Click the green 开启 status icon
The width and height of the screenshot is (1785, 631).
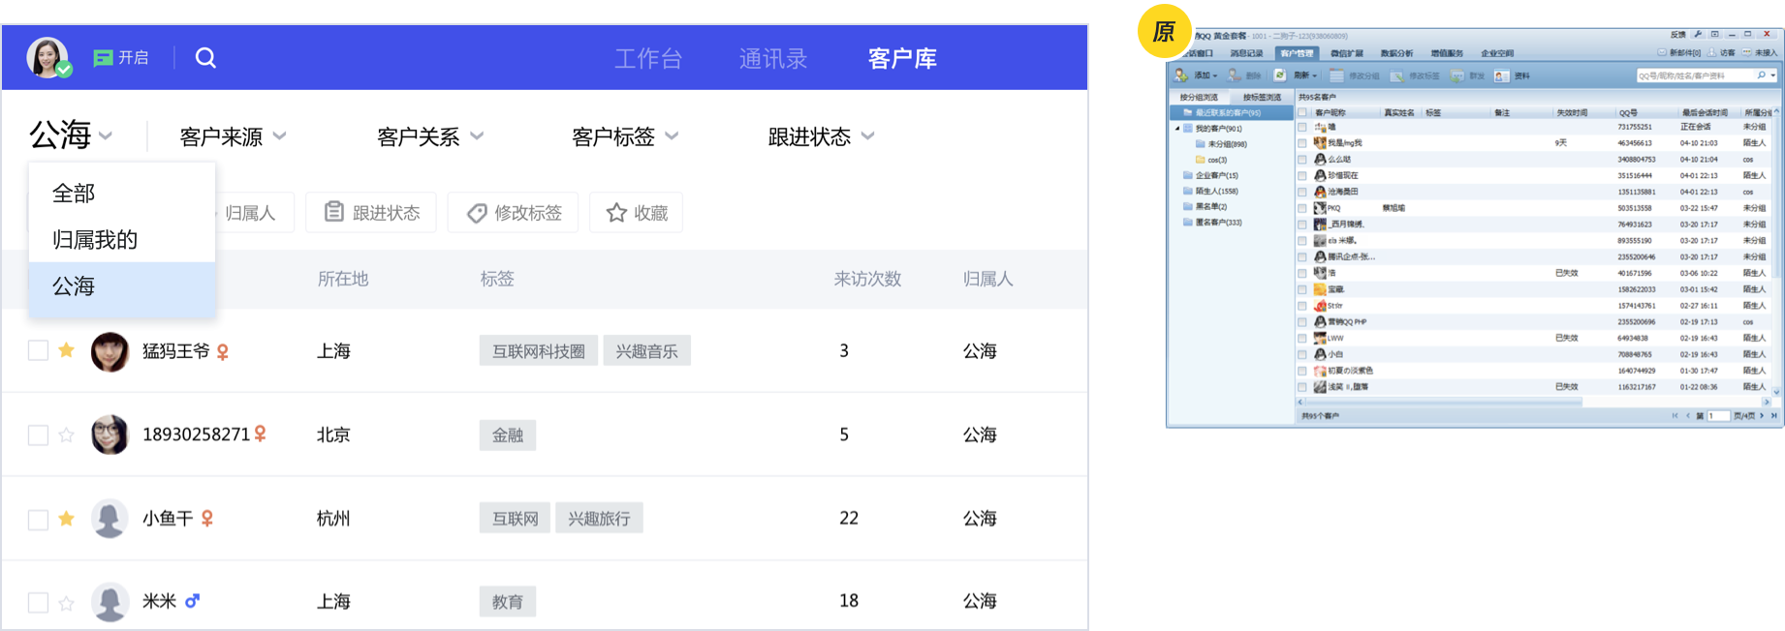point(103,58)
